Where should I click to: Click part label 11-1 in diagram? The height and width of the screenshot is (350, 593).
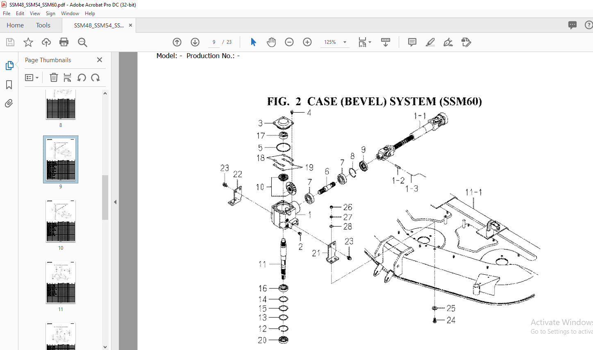click(473, 192)
